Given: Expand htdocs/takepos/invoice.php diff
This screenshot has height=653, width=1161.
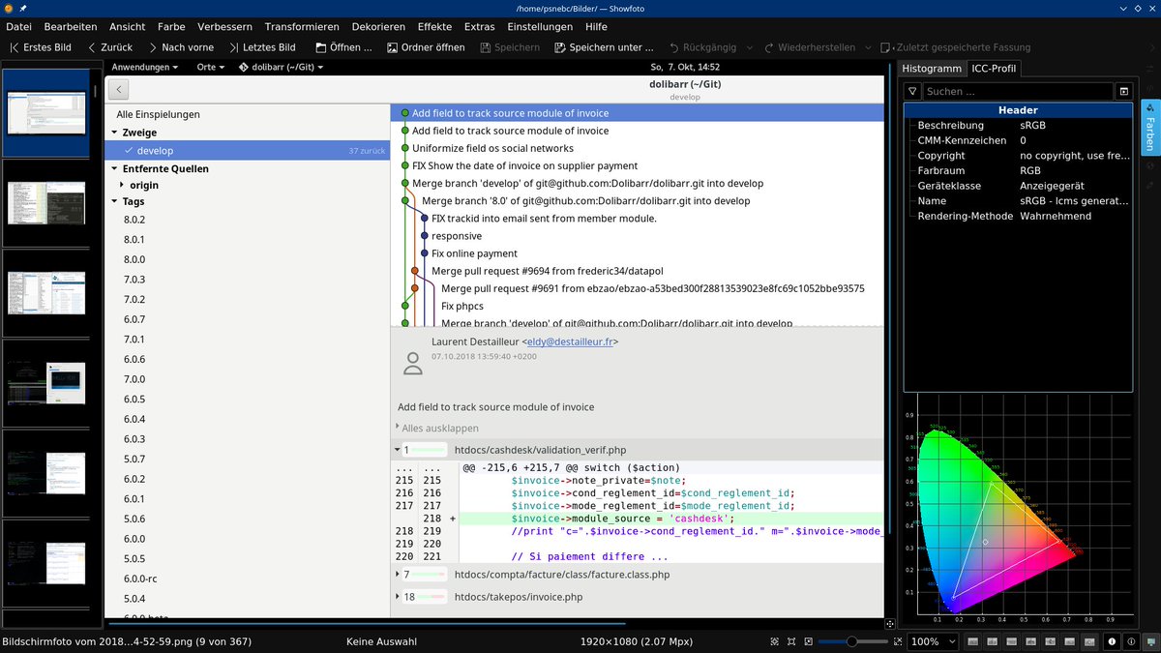Looking at the screenshot, I should (398, 597).
